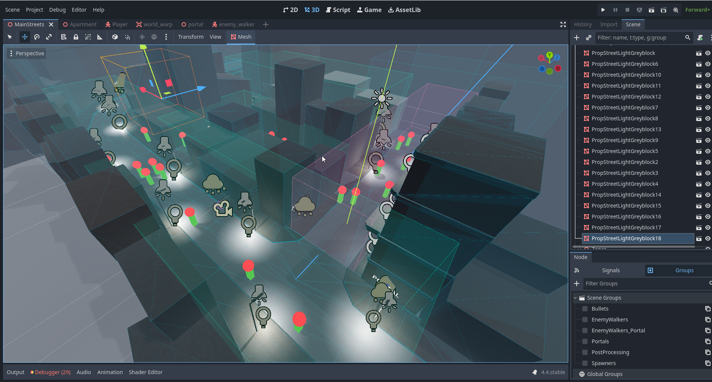Lock the selected node with padlock icon
Image resolution: width=712 pixels, height=382 pixels.
pos(76,37)
